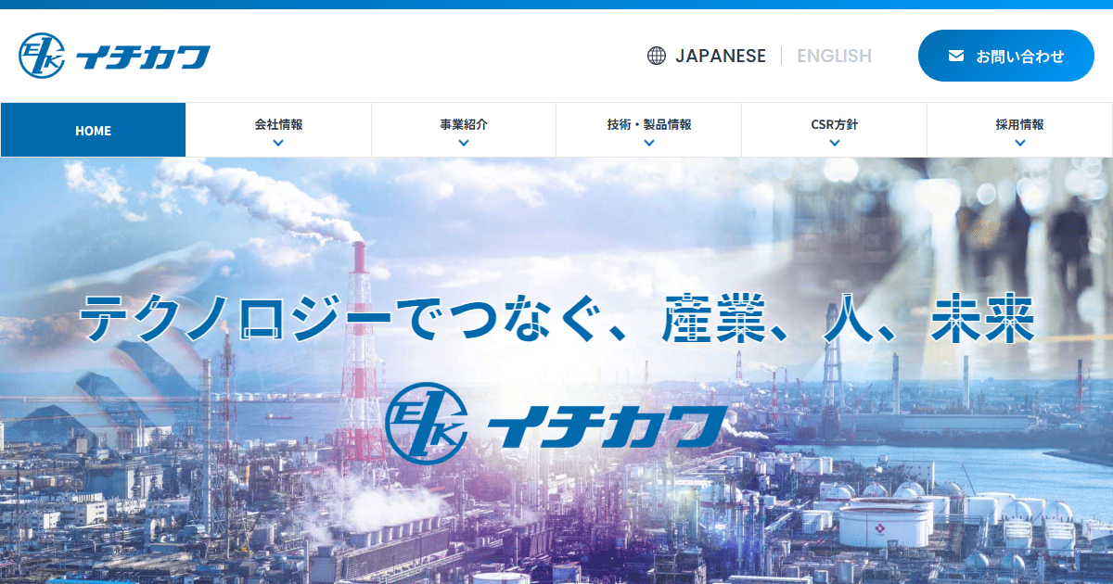Image resolution: width=1113 pixels, height=584 pixels.
Task: Click the EIK logo in the top-left corner
Action: tap(42, 56)
